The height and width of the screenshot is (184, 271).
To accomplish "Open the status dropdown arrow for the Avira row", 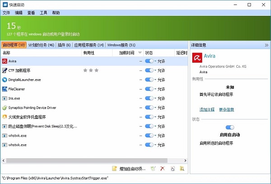I will [155, 61].
